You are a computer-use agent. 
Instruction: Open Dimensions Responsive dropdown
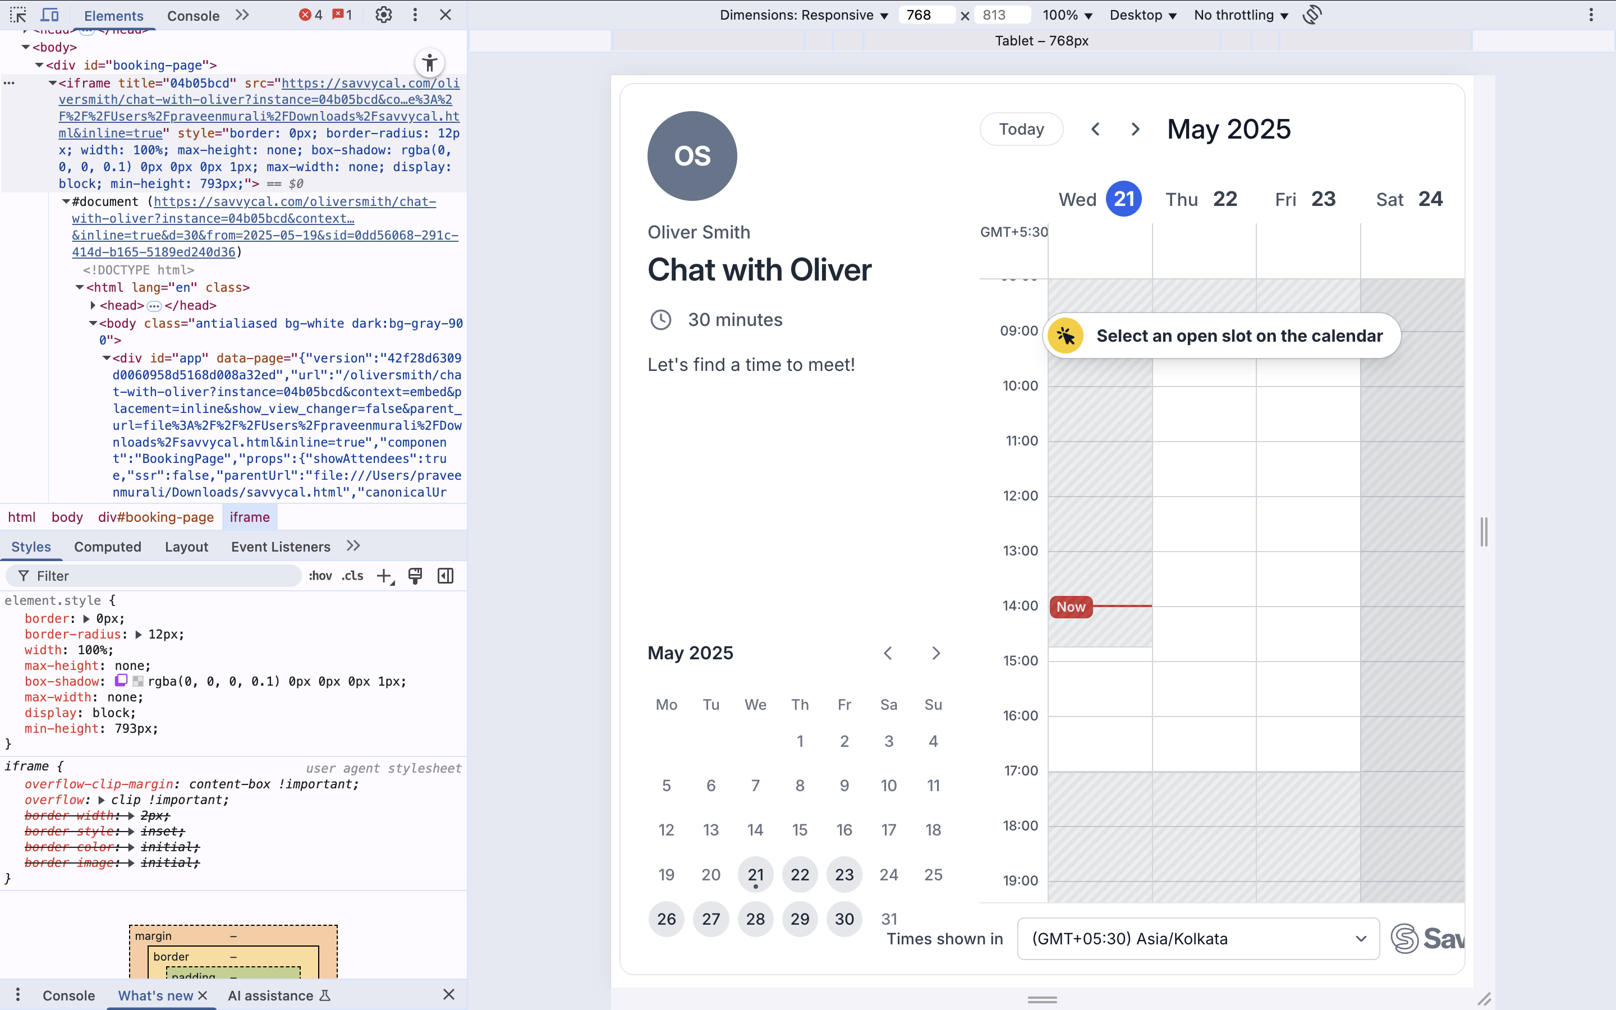click(x=804, y=15)
